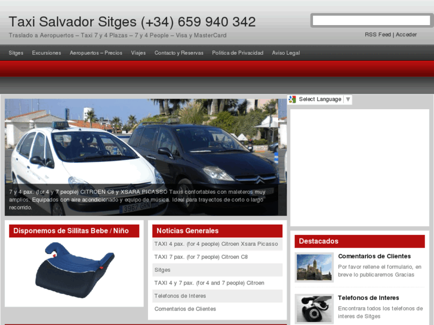The height and width of the screenshot is (325, 434).
Task: Click the Sitges church thumbnail in Destacados
Action: pos(314,268)
